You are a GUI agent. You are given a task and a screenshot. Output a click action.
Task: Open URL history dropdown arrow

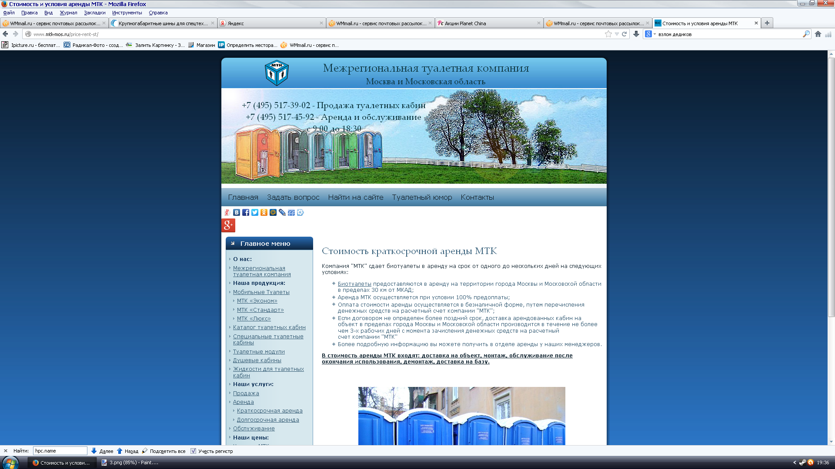pyautogui.click(x=617, y=34)
